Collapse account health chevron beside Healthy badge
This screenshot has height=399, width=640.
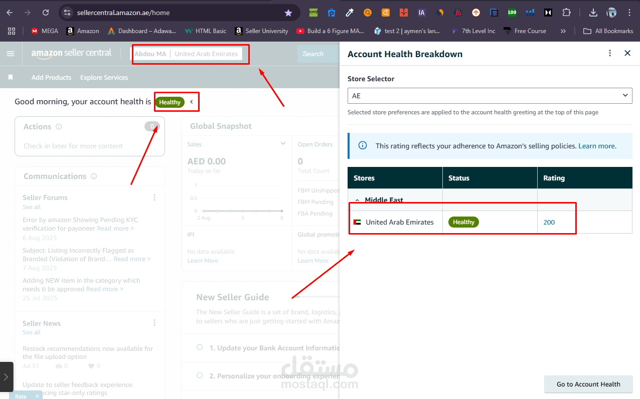[x=192, y=102]
